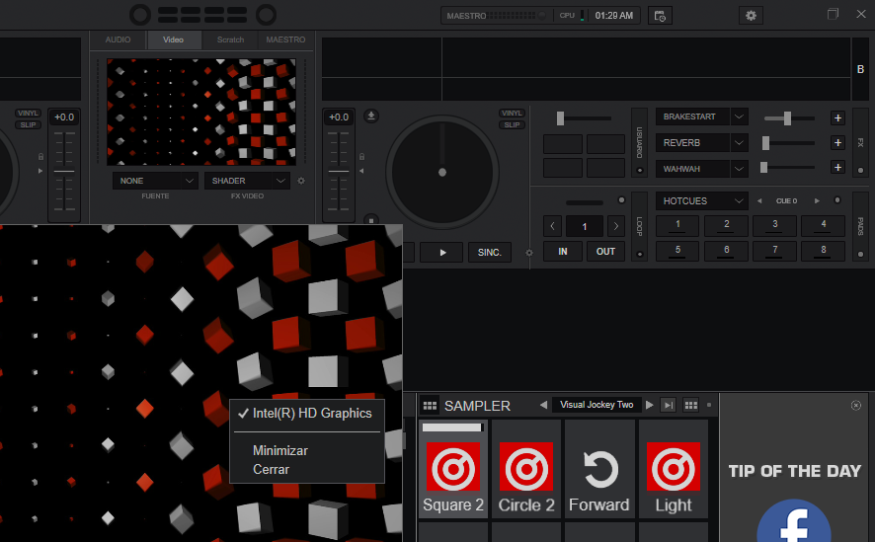The image size is (875, 542).
Task: Click the SINC. button
Action: [x=490, y=253]
